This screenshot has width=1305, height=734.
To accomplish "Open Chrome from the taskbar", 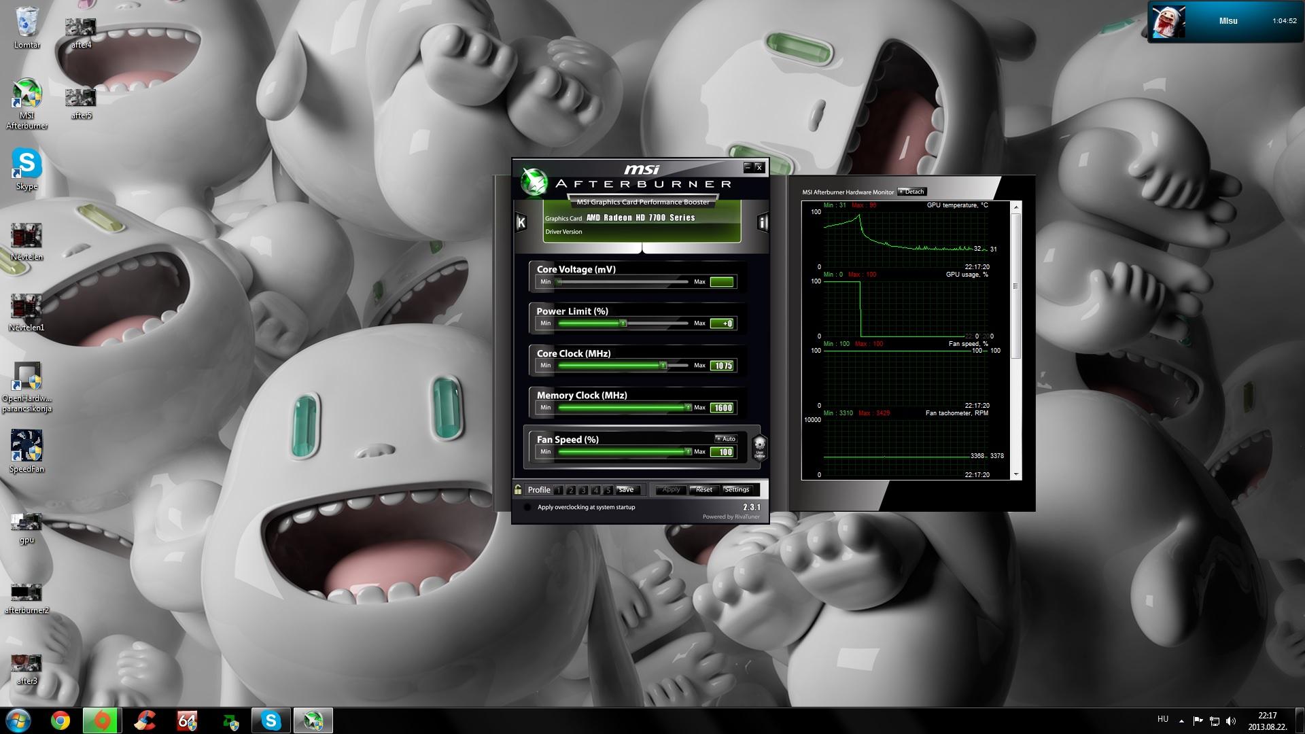I will pyautogui.click(x=60, y=720).
